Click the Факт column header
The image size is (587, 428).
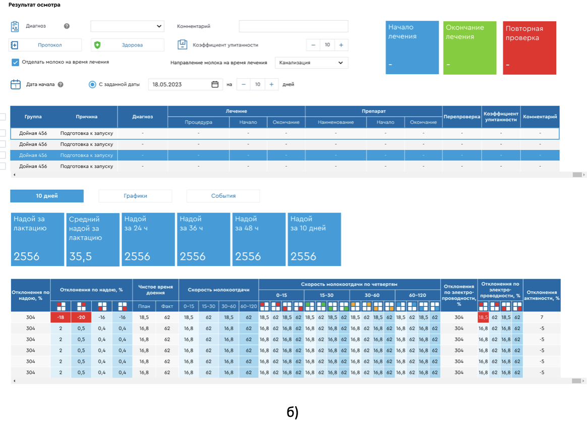(x=167, y=306)
